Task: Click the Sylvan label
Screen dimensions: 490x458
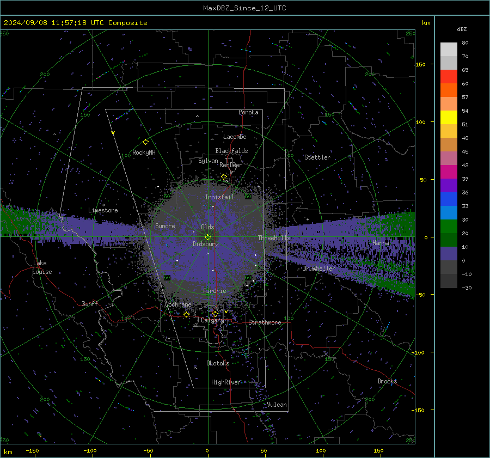Action: tap(208, 161)
